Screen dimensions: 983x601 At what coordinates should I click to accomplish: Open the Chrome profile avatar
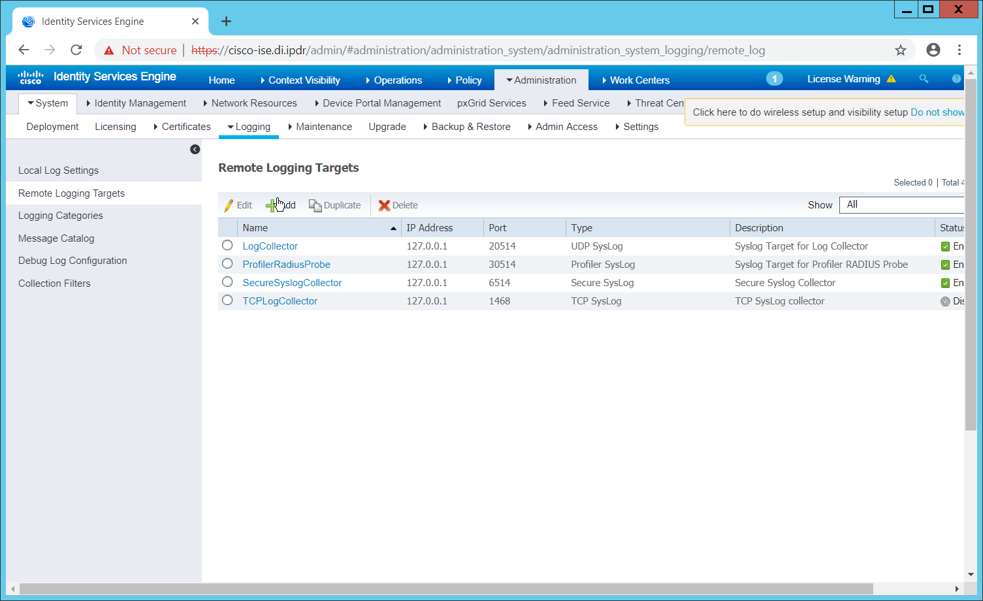pyautogui.click(x=933, y=50)
